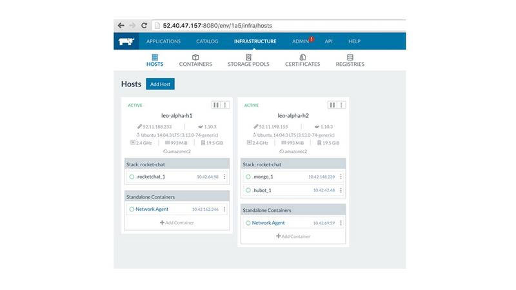Click the Add Host button
Viewport: 516px width, 290px height.
160,84
